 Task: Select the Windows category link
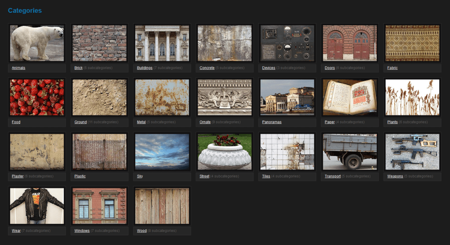pyautogui.click(x=82, y=231)
